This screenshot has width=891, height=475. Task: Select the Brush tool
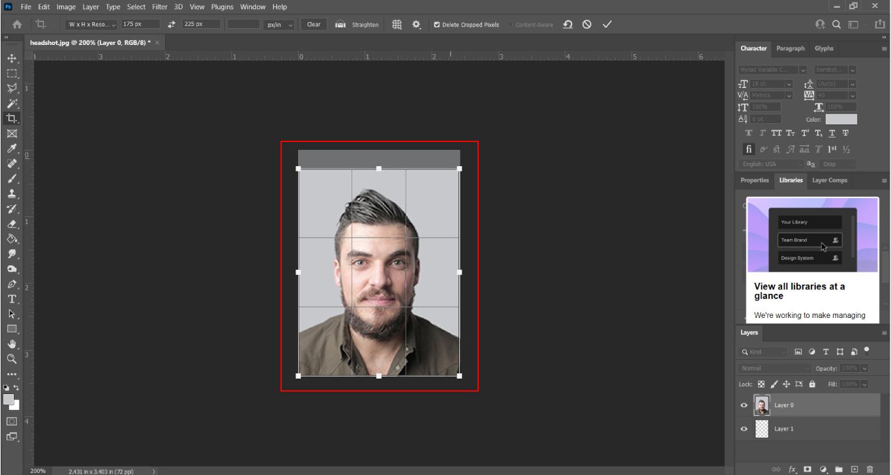[x=12, y=179]
